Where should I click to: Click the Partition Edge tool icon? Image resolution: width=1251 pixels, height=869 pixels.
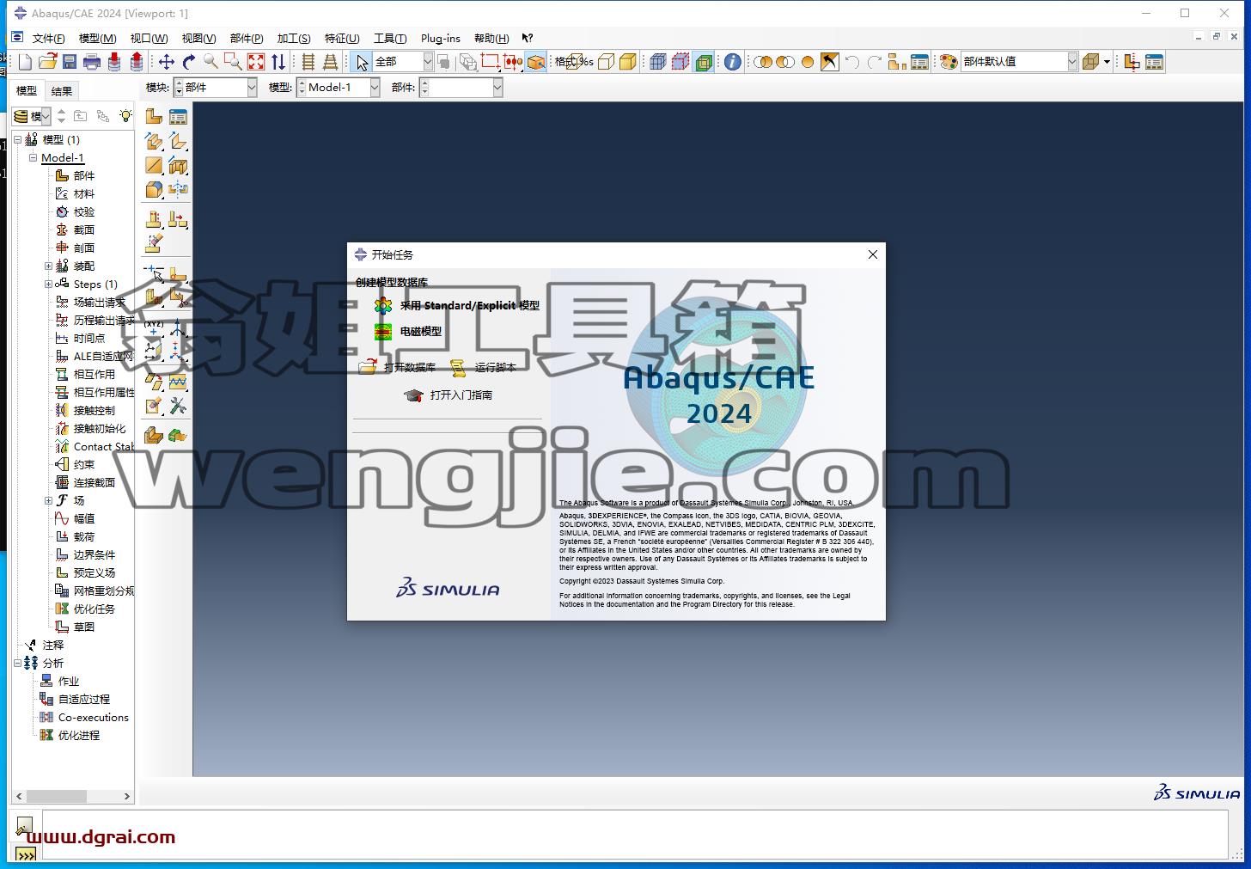click(154, 273)
